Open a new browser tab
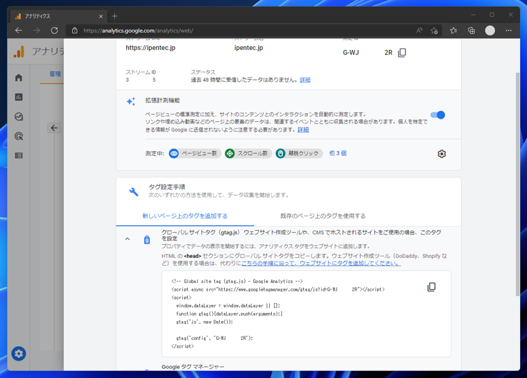The width and height of the screenshot is (527, 378). (115, 16)
